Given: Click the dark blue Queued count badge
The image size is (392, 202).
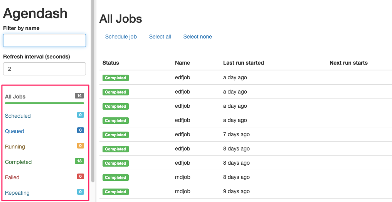Looking at the screenshot, I should (x=80, y=130).
